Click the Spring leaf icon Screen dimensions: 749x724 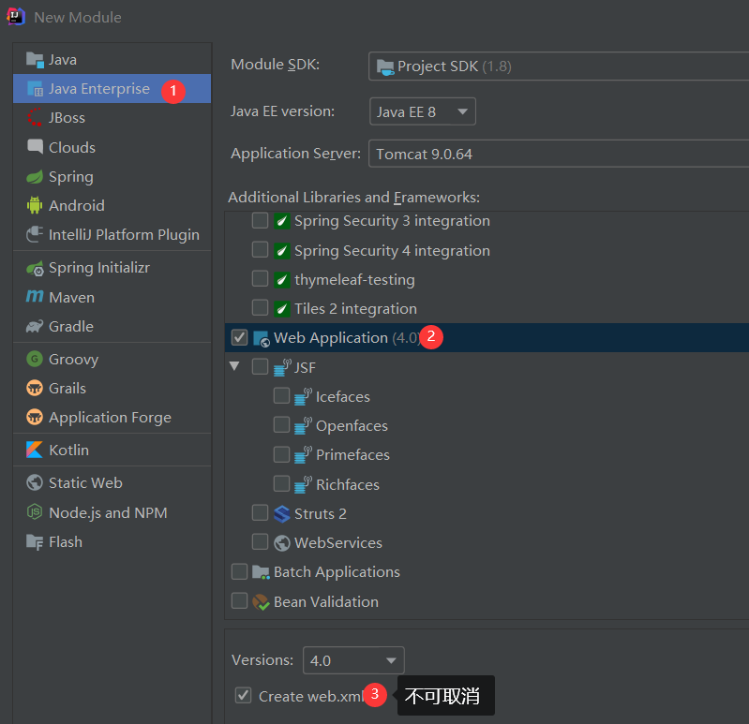[35, 177]
